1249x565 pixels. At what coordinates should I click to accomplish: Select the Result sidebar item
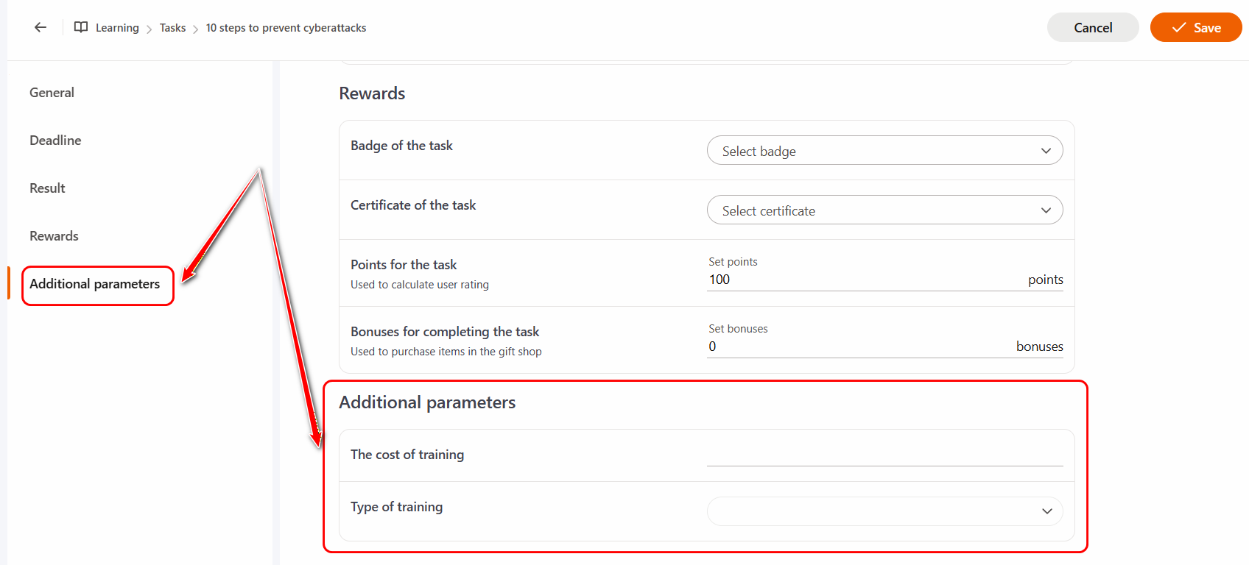(47, 188)
